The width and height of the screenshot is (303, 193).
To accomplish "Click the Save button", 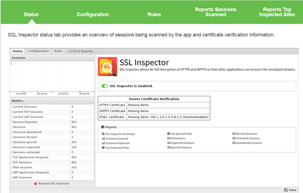I will 290,190.
